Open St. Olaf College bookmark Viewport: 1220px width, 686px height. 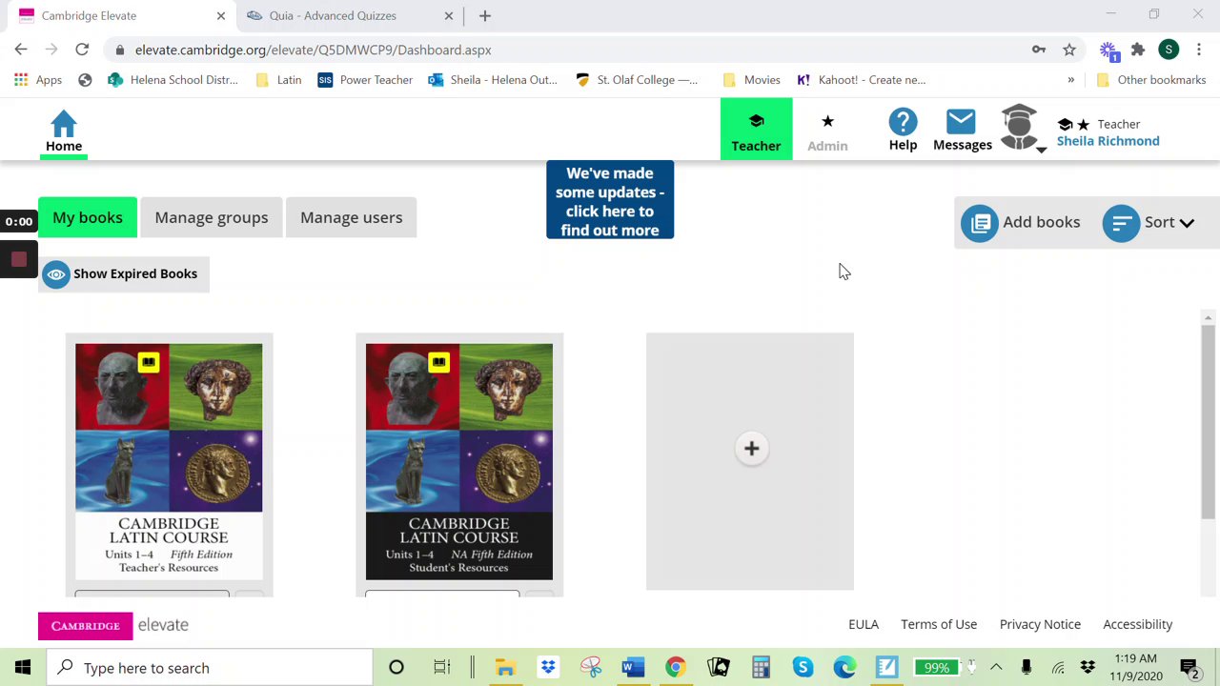point(637,80)
